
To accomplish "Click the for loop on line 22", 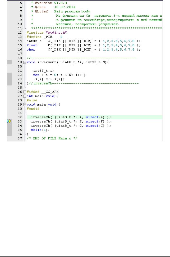I will coord(59,75).
